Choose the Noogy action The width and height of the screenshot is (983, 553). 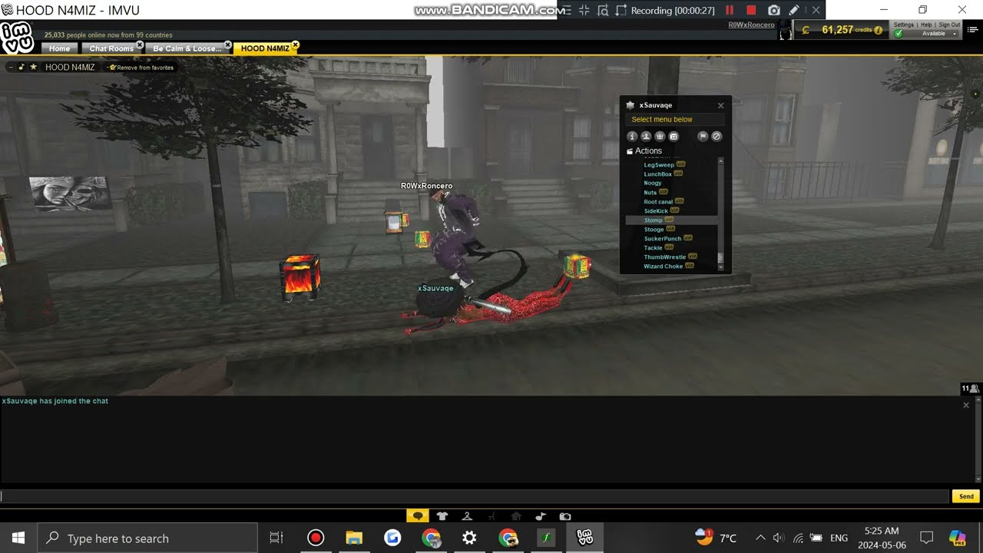coord(652,184)
